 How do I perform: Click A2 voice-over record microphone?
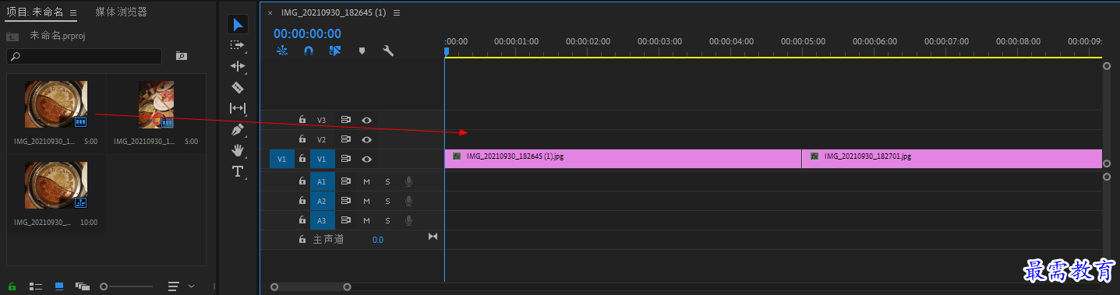coord(408,201)
